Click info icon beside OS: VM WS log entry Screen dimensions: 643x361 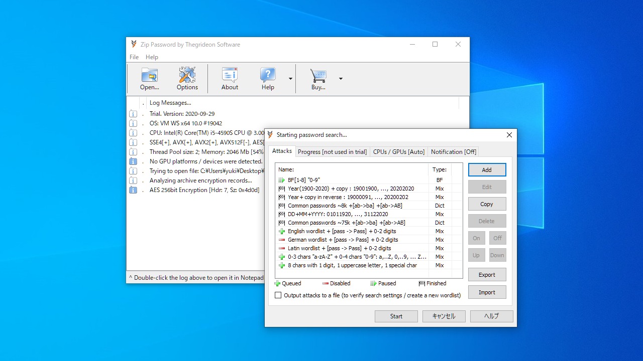133,123
